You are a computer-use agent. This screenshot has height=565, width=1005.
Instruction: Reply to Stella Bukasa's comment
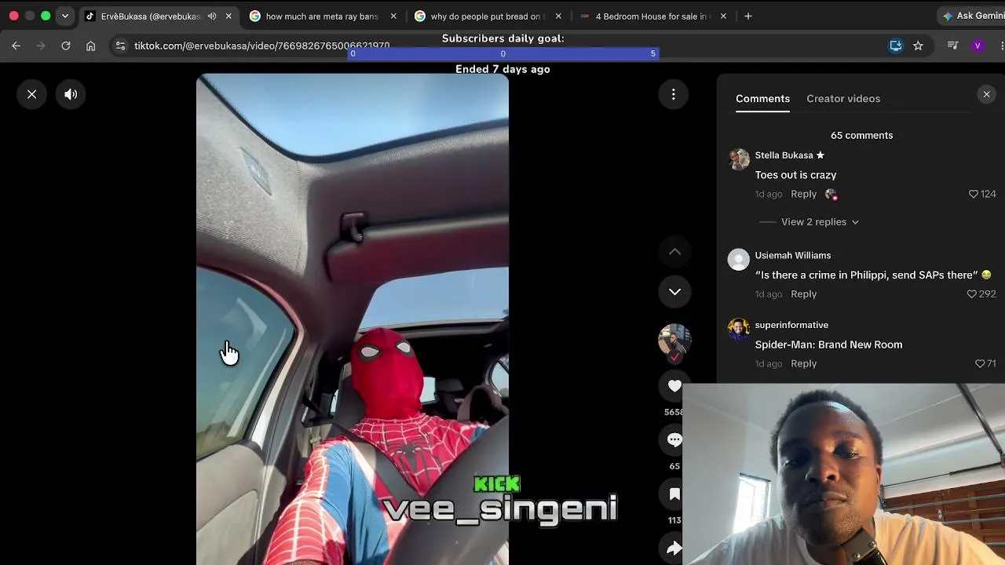(x=803, y=194)
